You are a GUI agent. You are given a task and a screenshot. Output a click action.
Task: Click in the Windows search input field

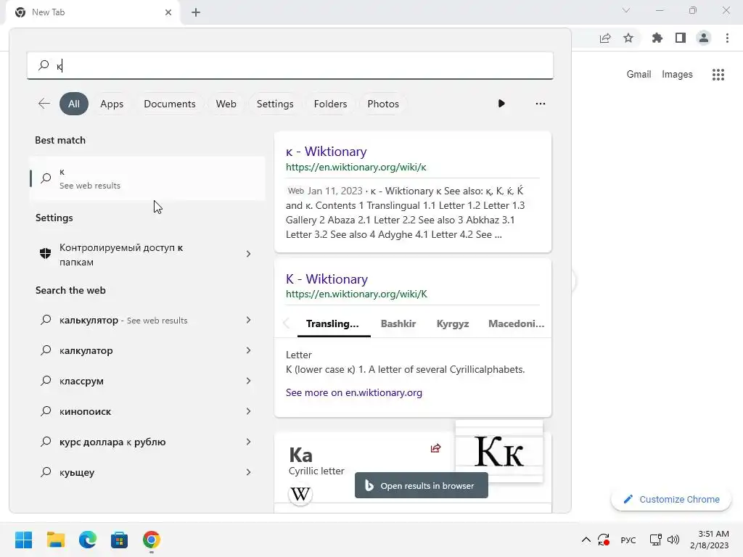point(290,65)
